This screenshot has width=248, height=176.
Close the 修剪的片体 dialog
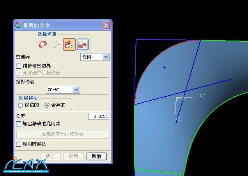[106, 25]
